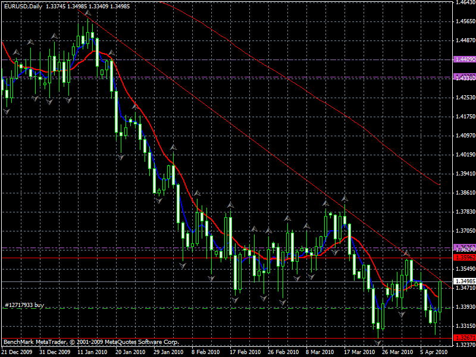Click the 1.38610 price axis label

point(465,193)
